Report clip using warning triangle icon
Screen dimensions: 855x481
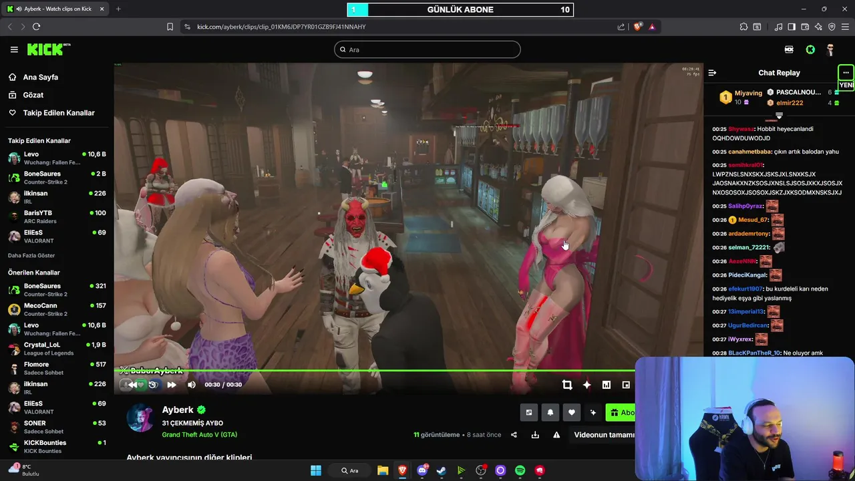556,435
